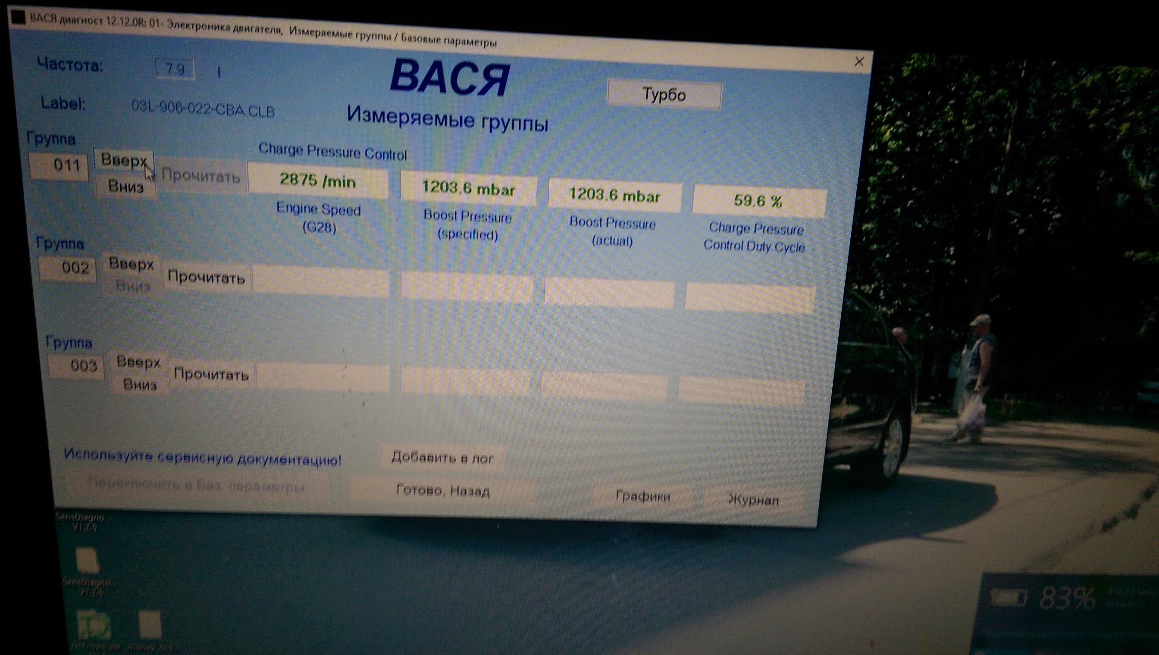Image resolution: width=1159 pixels, height=655 pixels.
Task: Open the green desktop shortcut icon
Action: pos(94,626)
